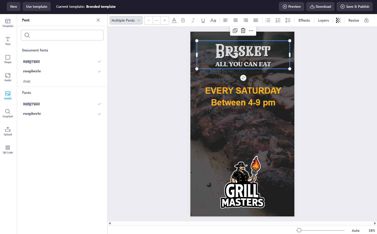Lock the selected element
The image size is (377, 234).
[x=366, y=20]
